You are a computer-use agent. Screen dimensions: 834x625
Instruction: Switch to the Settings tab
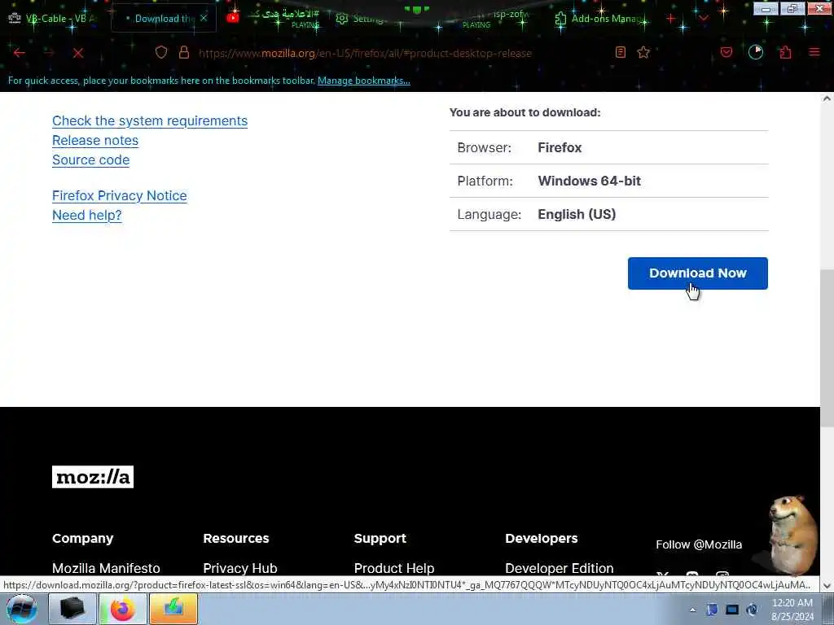(362, 19)
